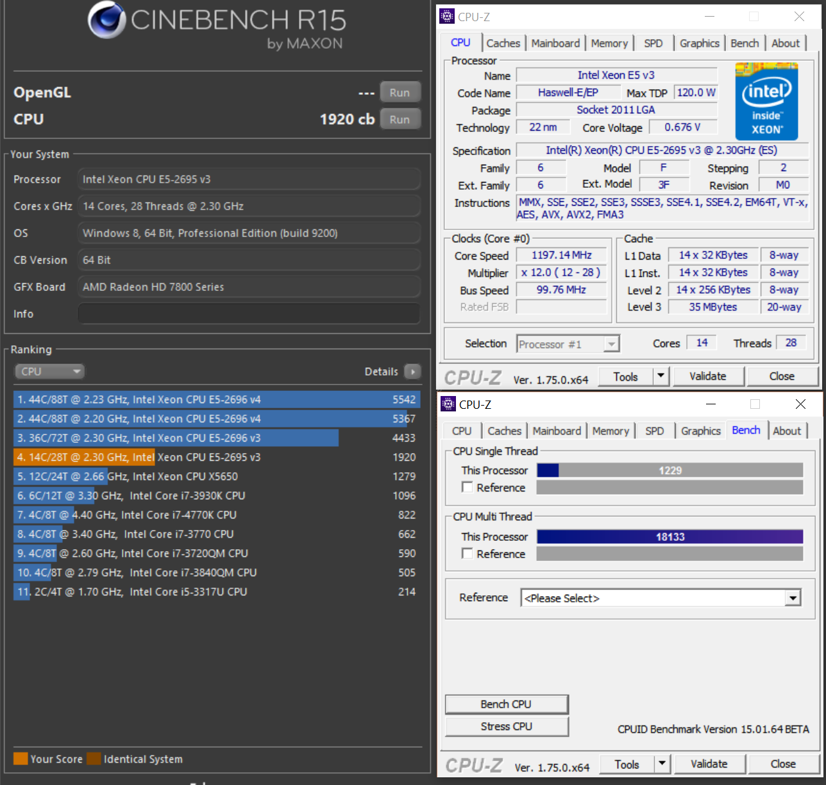
Task: Click the Level 3 cache value 35 MBytes
Action: coord(713,307)
